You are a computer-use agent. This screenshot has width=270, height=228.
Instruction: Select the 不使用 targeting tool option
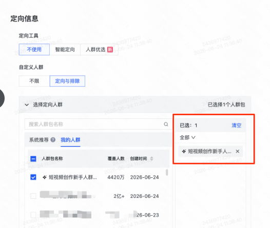click(x=34, y=50)
